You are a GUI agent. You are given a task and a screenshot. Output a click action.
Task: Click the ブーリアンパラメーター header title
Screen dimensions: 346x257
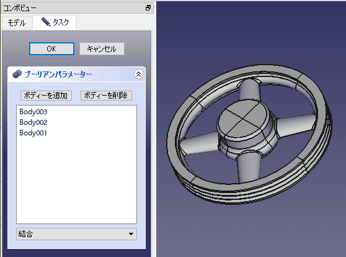click(58, 74)
